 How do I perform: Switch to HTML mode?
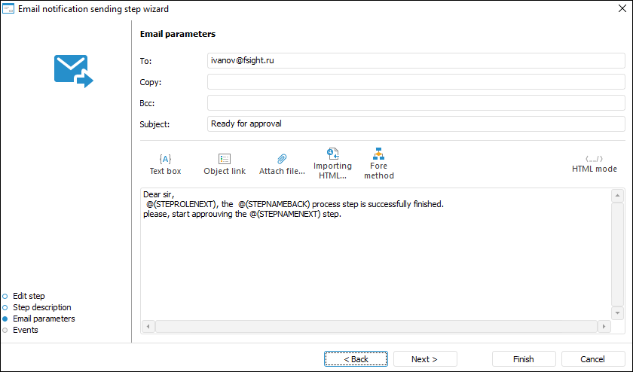pos(594,163)
